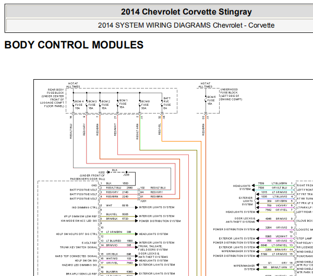Click the 'G202' ground label
The width and height of the screenshot is (313, 276).
[101, 172]
